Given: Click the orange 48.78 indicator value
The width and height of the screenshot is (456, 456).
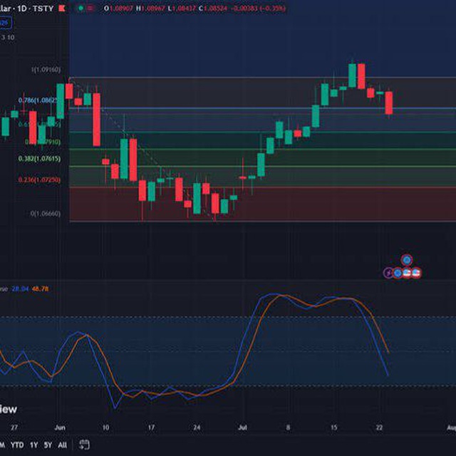Looking at the screenshot, I should pos(40,289).
